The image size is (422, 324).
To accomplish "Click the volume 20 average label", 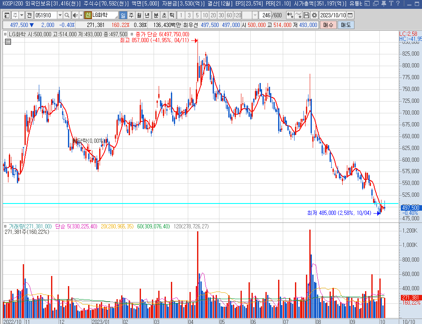I will click(117, 227).
